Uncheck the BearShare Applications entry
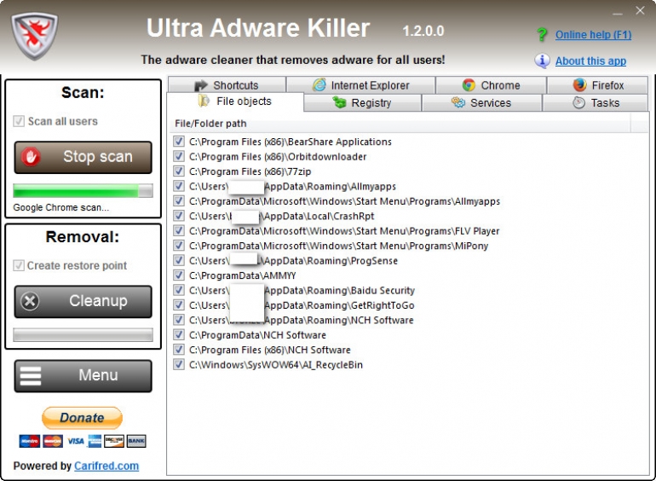656x481 pixels. pyautogui.click(x=179, y=142)
